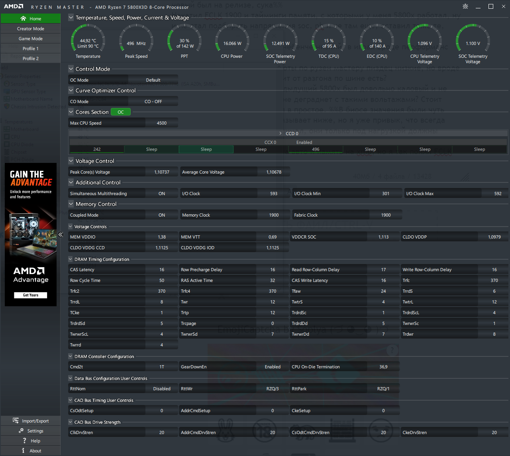510x456 pixels.
Task: Click the RttNom Disabled value
Action: pyautogui.click(x=162, y=389)
